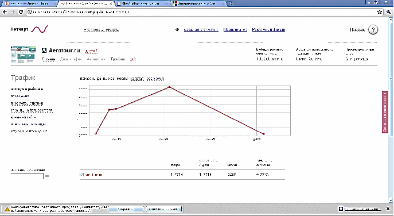Click the red link beside Aerotour.ru

tap(91, 51)
